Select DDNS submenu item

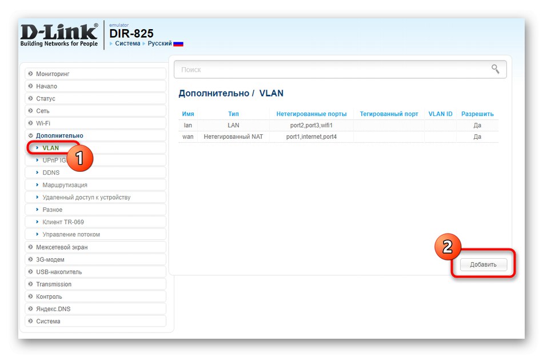[x=95, y=173]
